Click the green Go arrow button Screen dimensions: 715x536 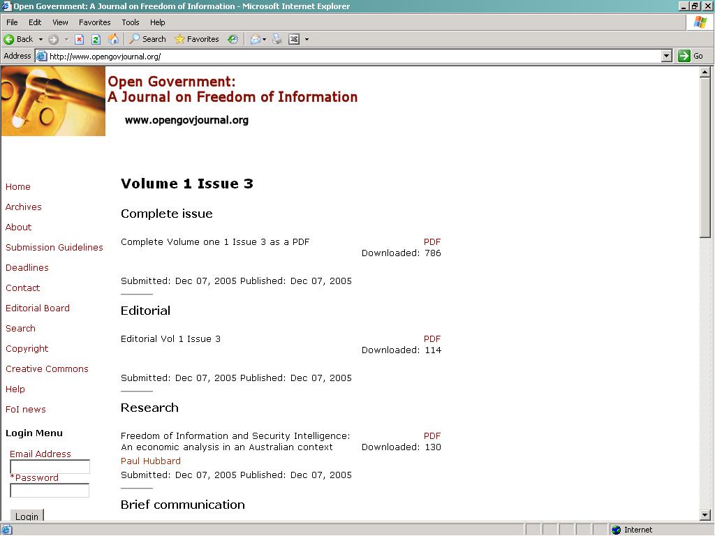(684, 56)
